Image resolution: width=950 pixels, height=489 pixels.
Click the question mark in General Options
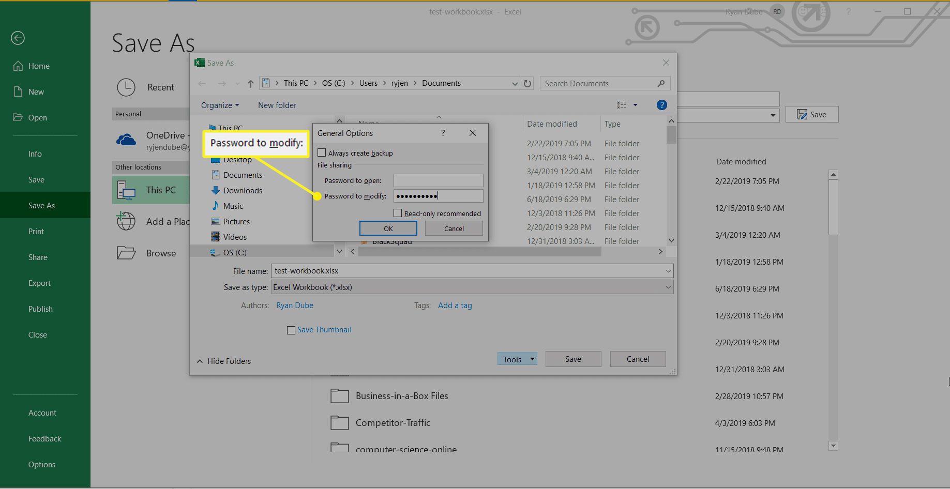pos(443,133)
